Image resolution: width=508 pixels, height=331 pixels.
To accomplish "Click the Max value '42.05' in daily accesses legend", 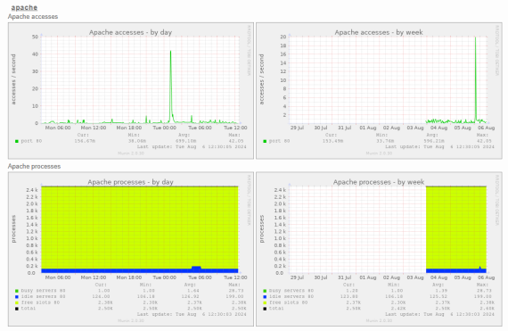I will coord(236,141).
